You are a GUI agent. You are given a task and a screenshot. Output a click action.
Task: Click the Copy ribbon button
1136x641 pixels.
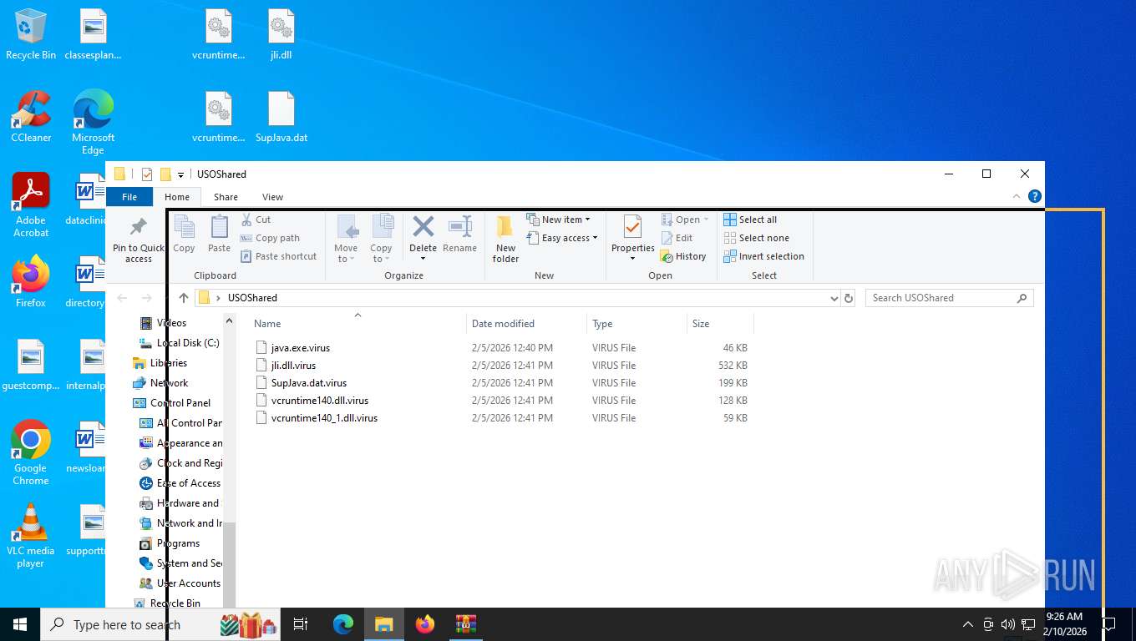tap(184, 234)
